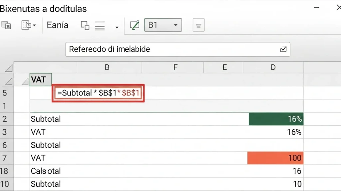Open the arrow beside the sheet insert icon
This screenshot has height=191, width=341.
34,26
